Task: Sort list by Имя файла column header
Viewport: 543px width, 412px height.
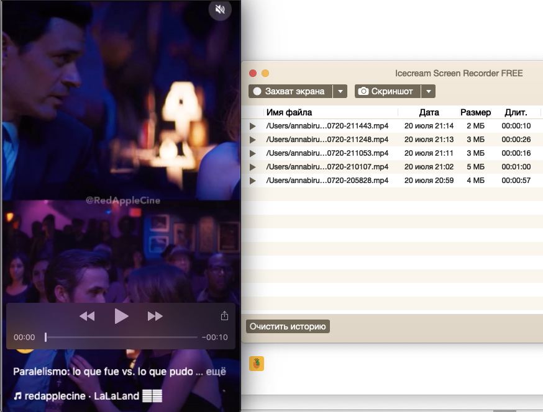Action: click(x=289, y=112)
